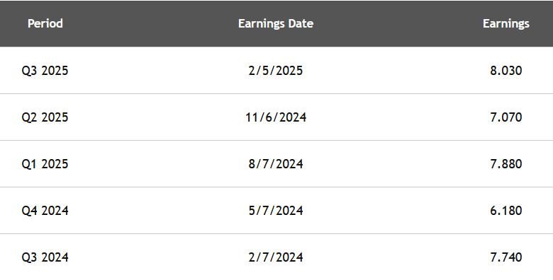Click the 6.180 earnings value
The height and width of the screenshot is (280, 553).
point(506,211)
